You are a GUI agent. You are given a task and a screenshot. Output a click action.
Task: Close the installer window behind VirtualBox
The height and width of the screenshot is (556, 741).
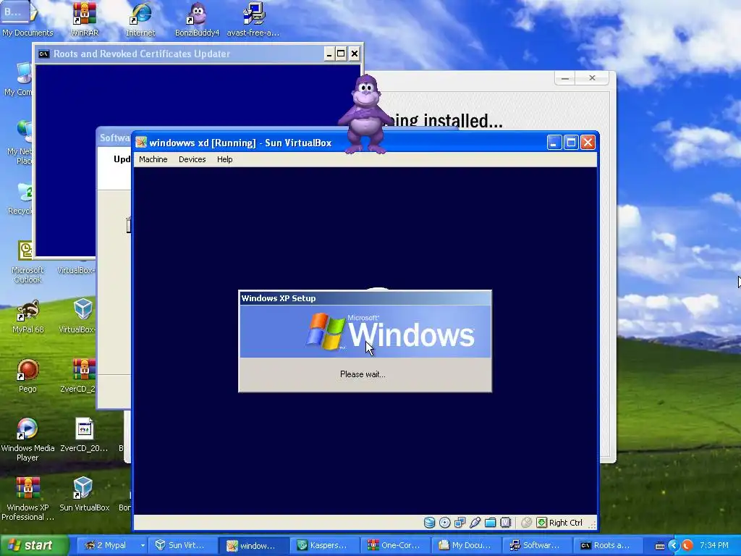pos(592,78)
